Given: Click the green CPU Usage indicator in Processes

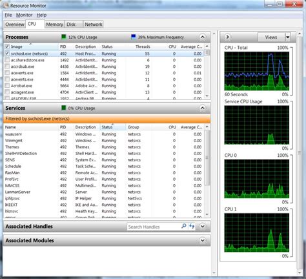Looking at the screenshot, I should coord(63,37).
